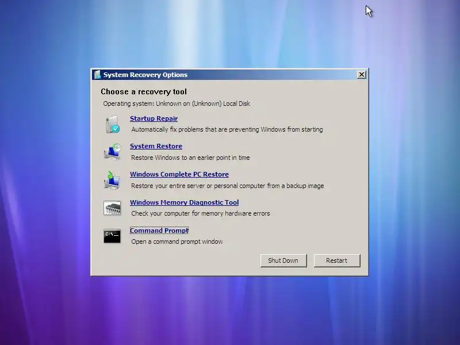Click the Shut Down button
460x345 pixels.
point(283,260)
